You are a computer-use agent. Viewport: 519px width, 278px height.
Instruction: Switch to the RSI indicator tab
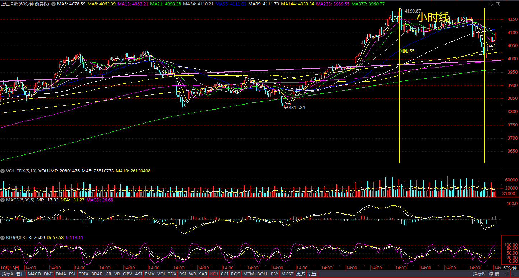coord(183,274)
